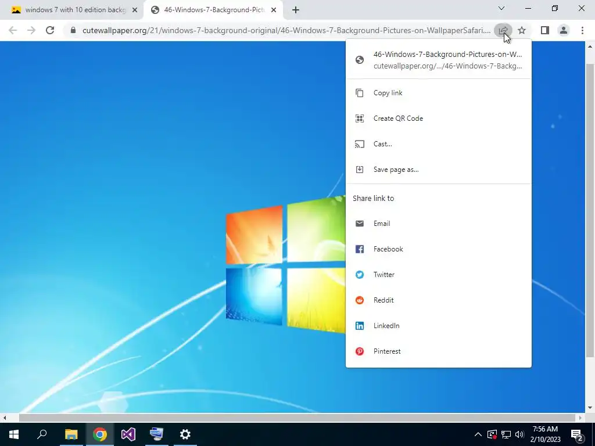The height and width of the screenshot is (446, 595).
Task: Click the scroll down arrow on page
Action: [x=590, y=408]
